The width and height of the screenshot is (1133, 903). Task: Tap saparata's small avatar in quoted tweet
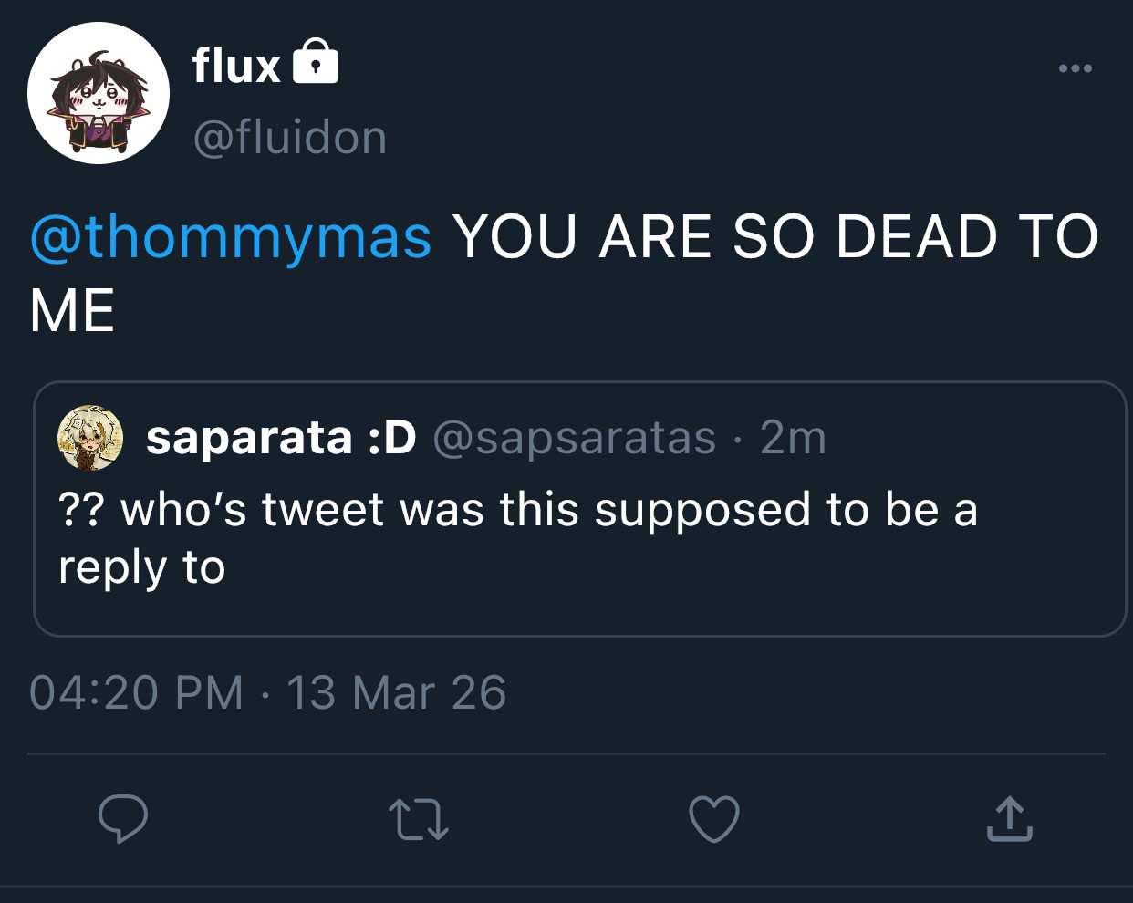(x=90, y=438)
